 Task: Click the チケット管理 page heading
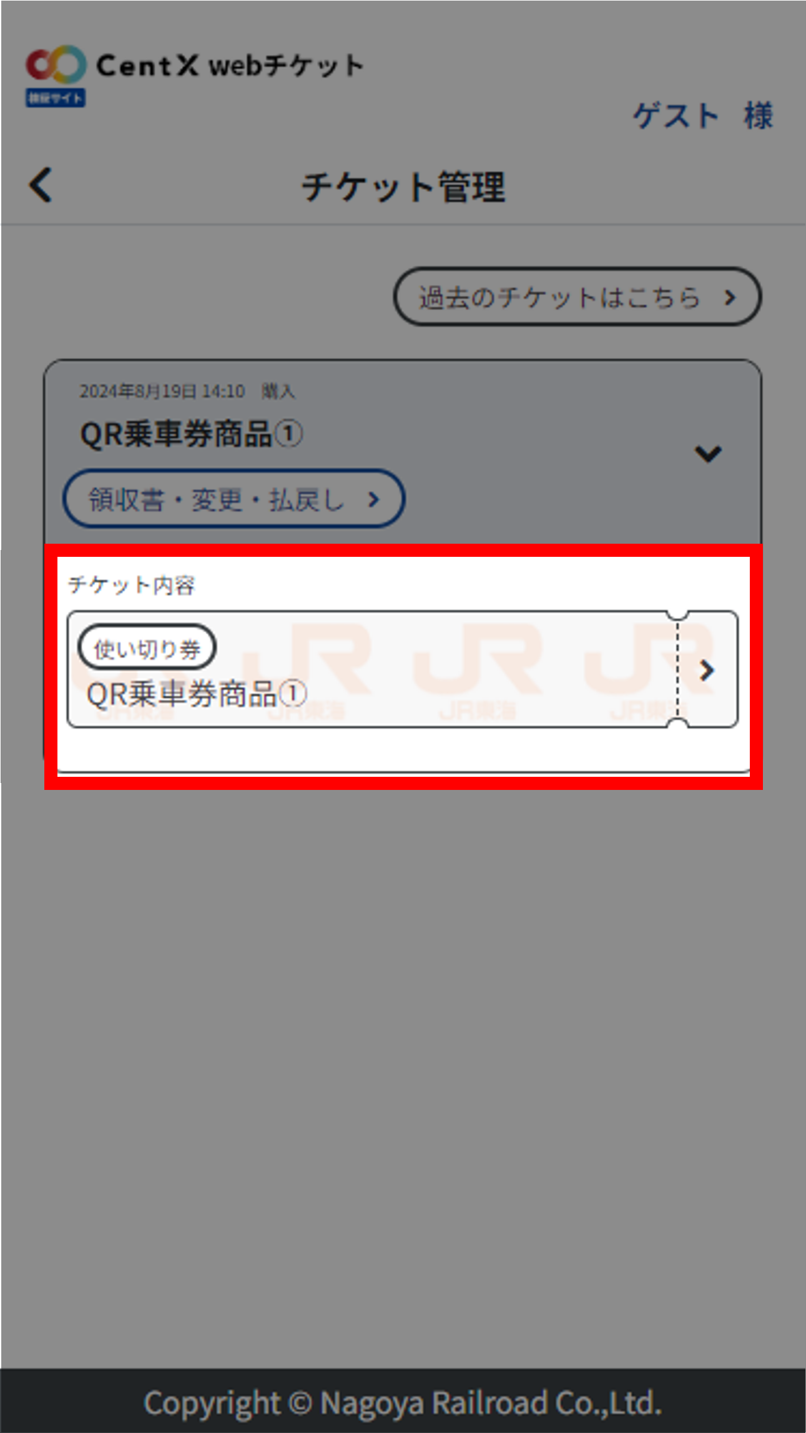(x=403, y=186)
